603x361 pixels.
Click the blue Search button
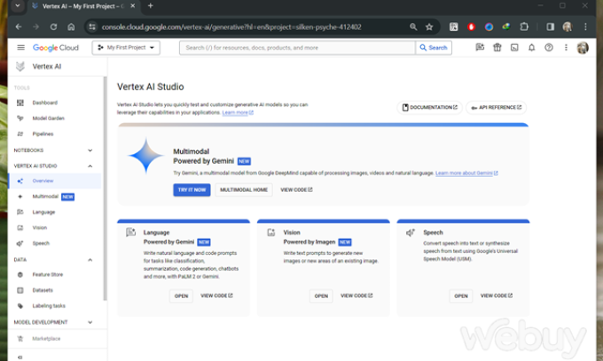pos(434,48)
